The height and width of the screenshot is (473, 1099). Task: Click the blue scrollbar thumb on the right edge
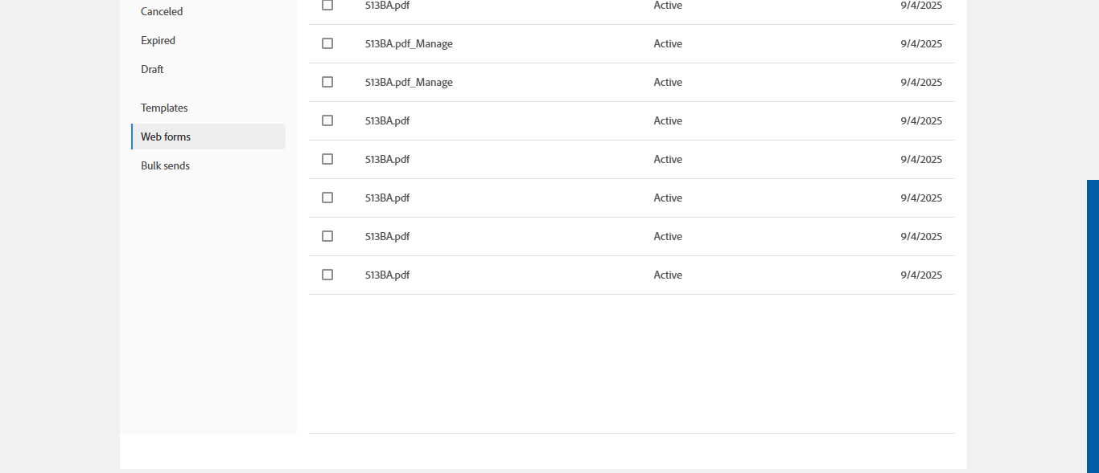(x=1093, y=321)
